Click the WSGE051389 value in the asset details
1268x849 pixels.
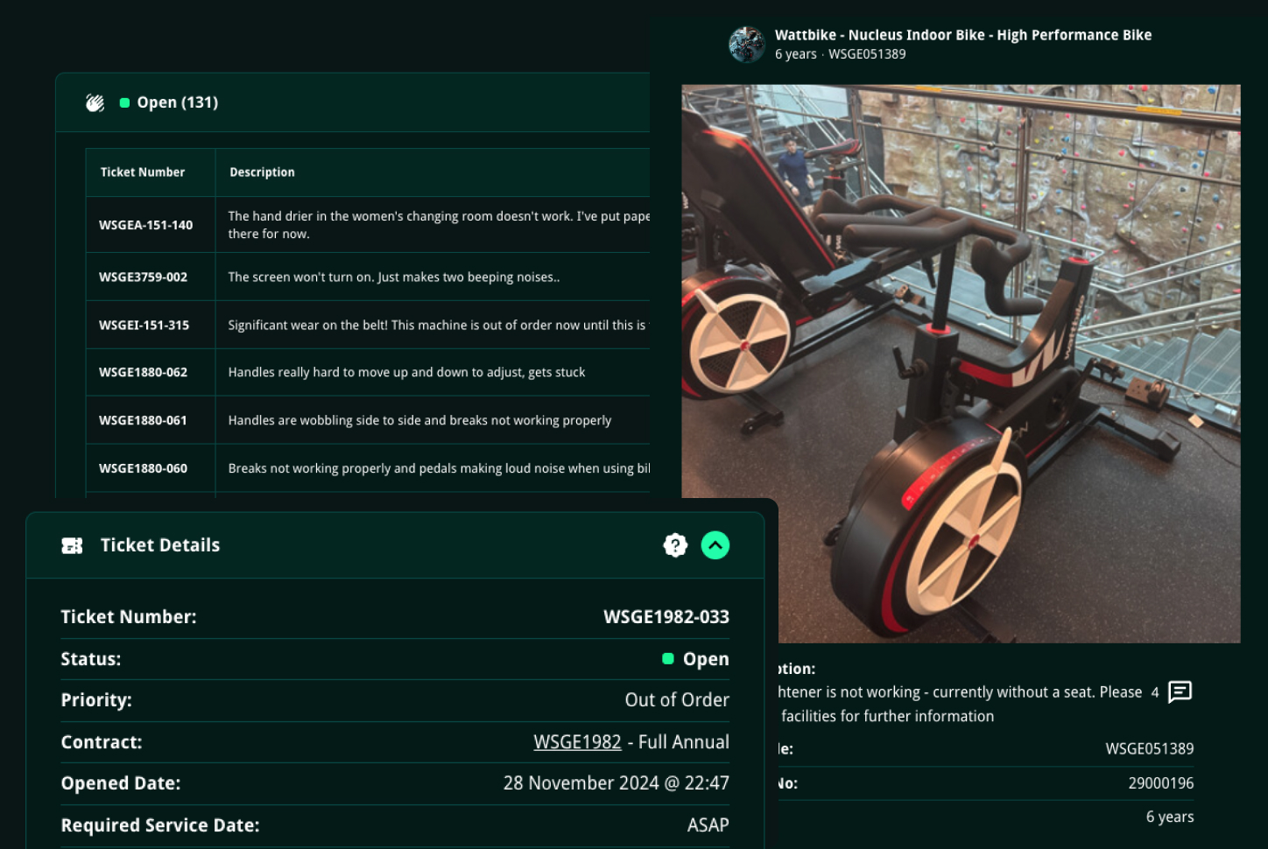pos(1150,749)
